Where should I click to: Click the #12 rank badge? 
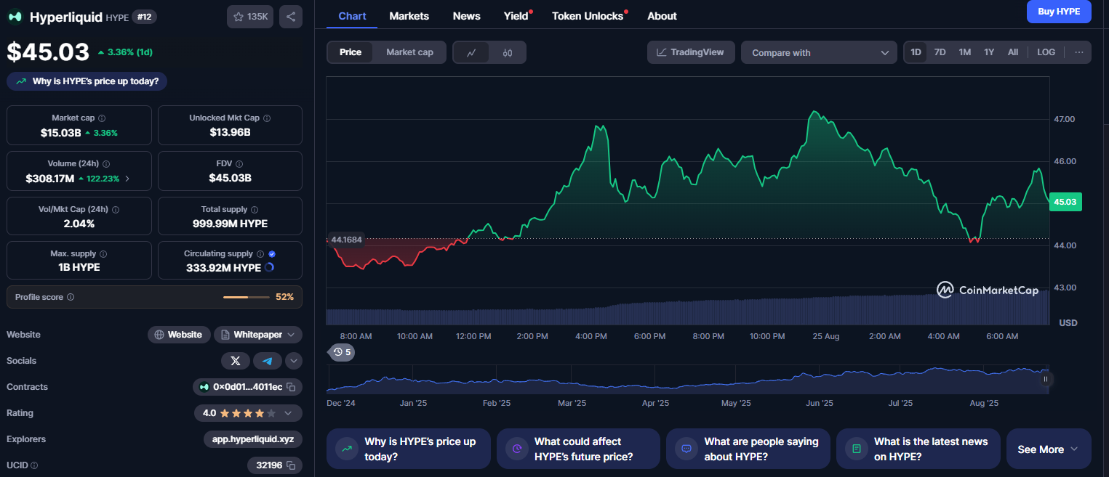tap(145, 17)
